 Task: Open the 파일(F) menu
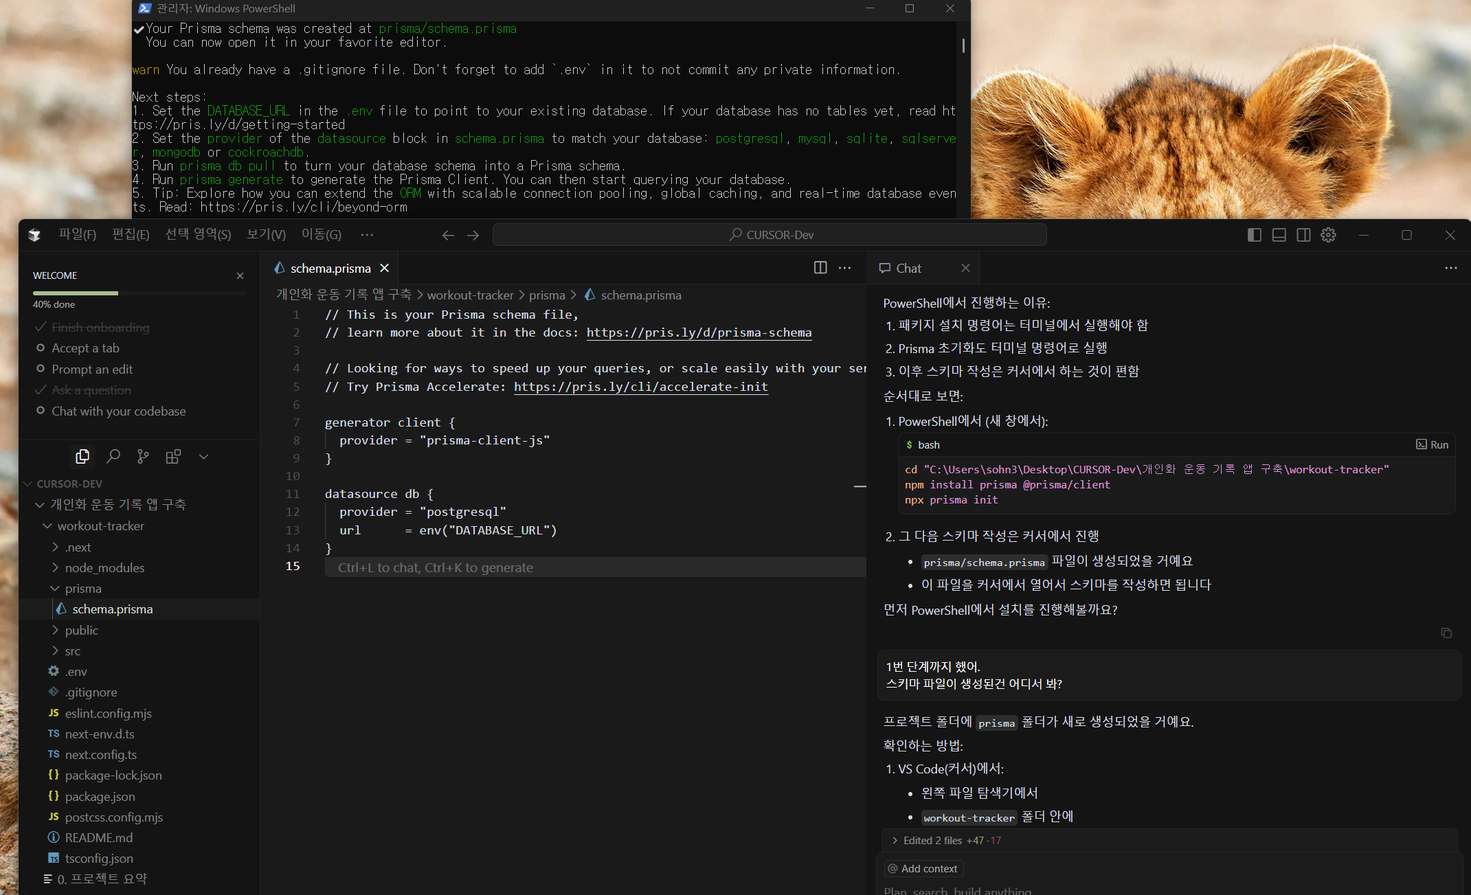tap(77, 235)
